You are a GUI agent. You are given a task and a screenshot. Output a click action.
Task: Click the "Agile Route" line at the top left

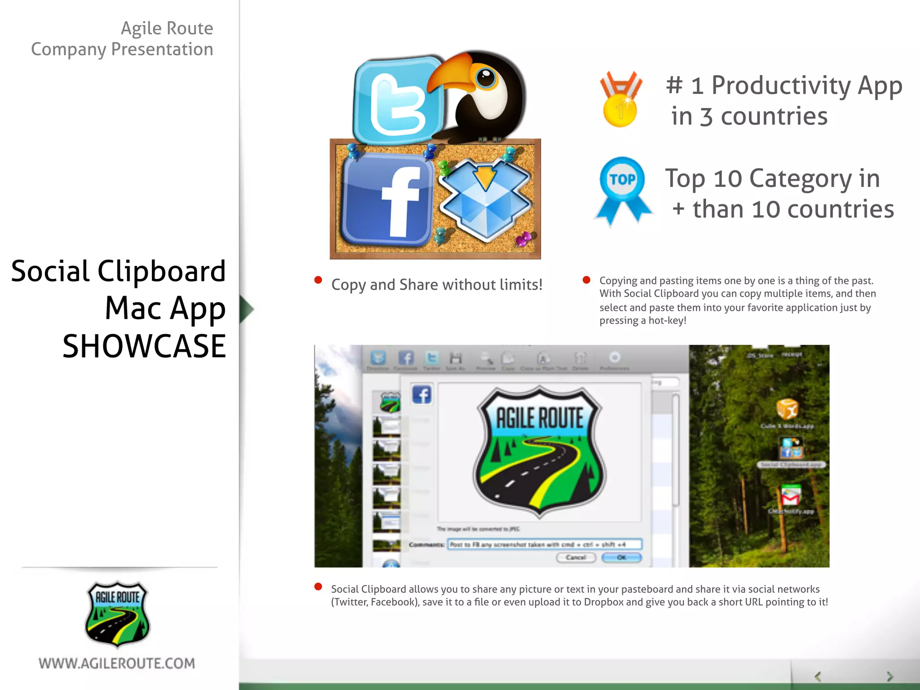pos(167,29)
